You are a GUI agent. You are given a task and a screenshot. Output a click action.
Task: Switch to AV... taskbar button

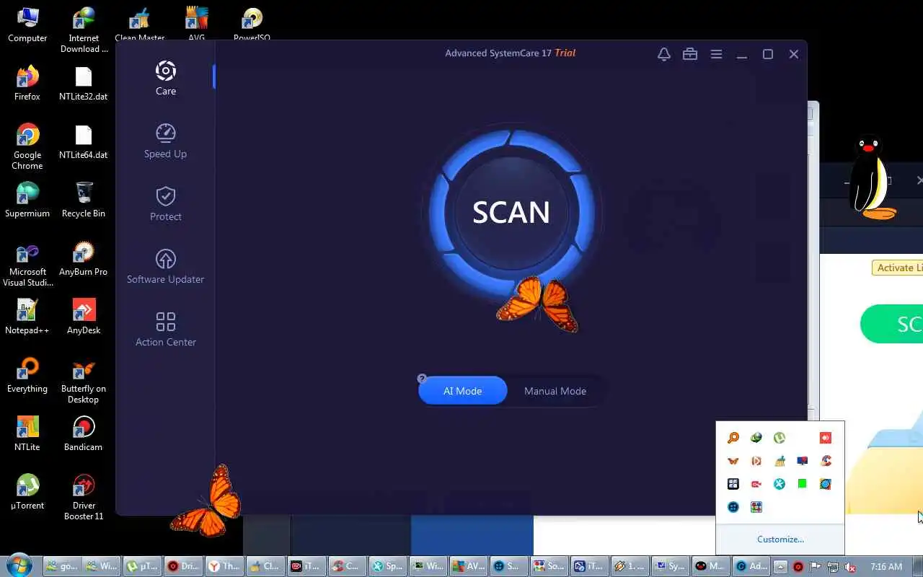click(468, 566)
